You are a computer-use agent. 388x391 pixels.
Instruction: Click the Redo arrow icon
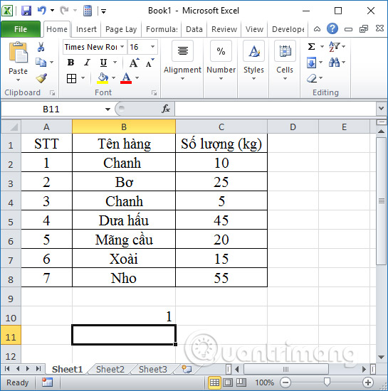click(x=64, y=11)
